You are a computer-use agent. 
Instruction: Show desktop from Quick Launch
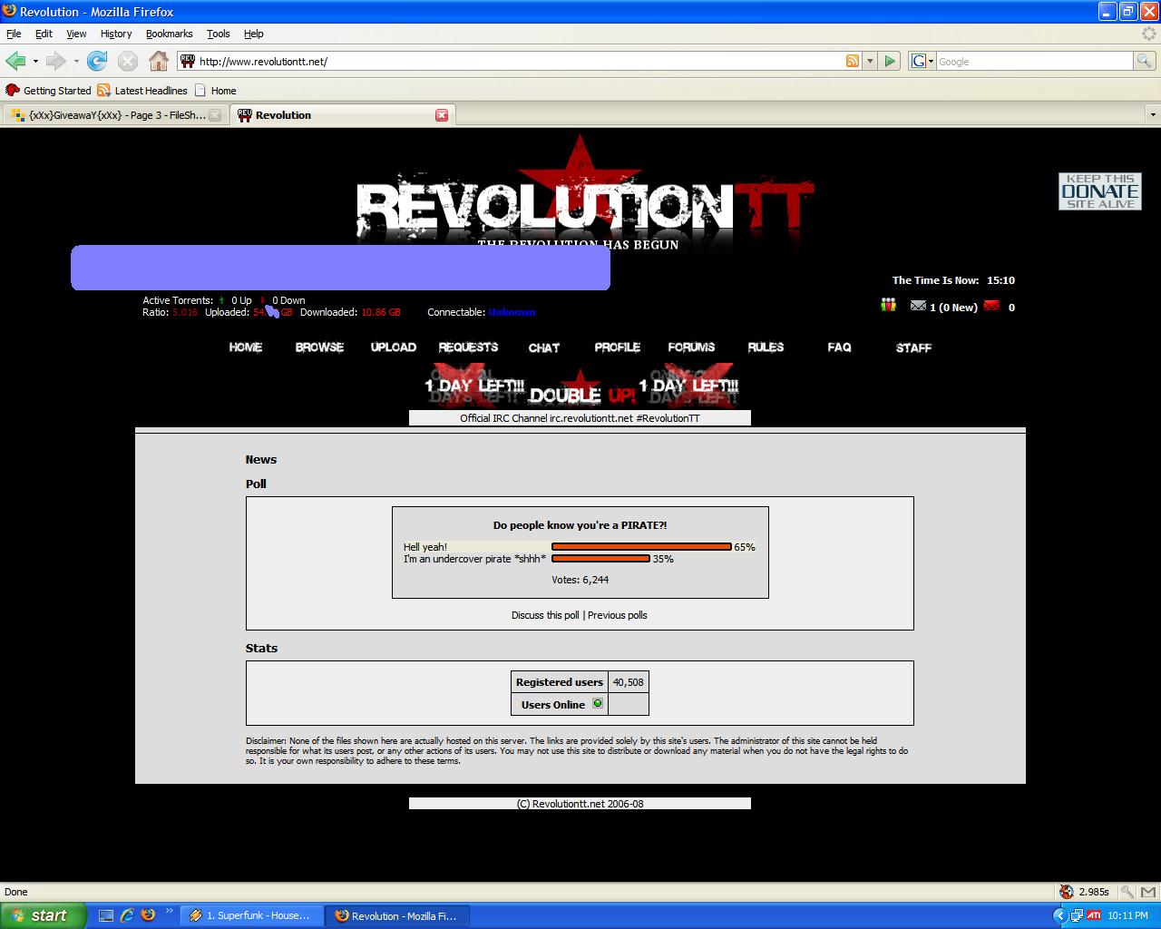pyautogui.click(x=106, y=915)
